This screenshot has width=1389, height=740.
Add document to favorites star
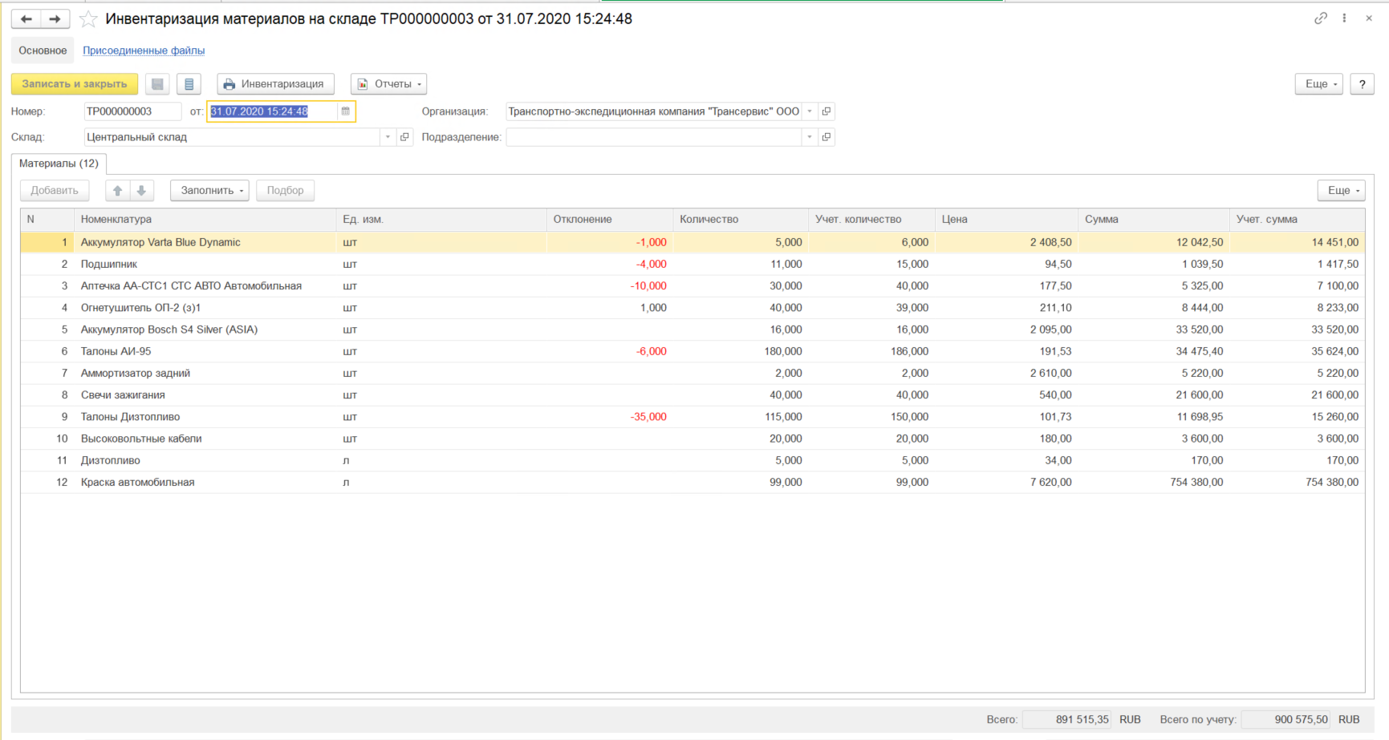click(88, 19)
